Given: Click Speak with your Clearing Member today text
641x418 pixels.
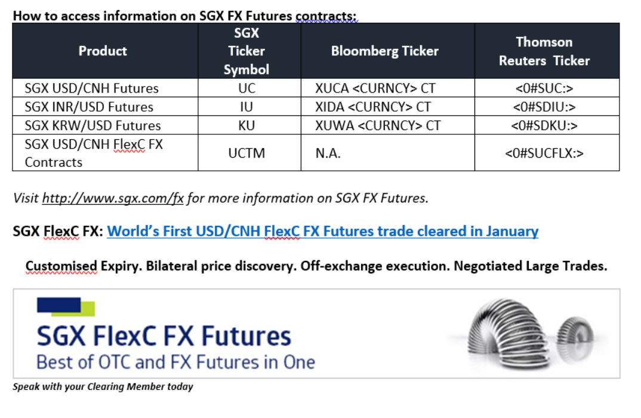Looking at the screenshot, I should 103,386.
